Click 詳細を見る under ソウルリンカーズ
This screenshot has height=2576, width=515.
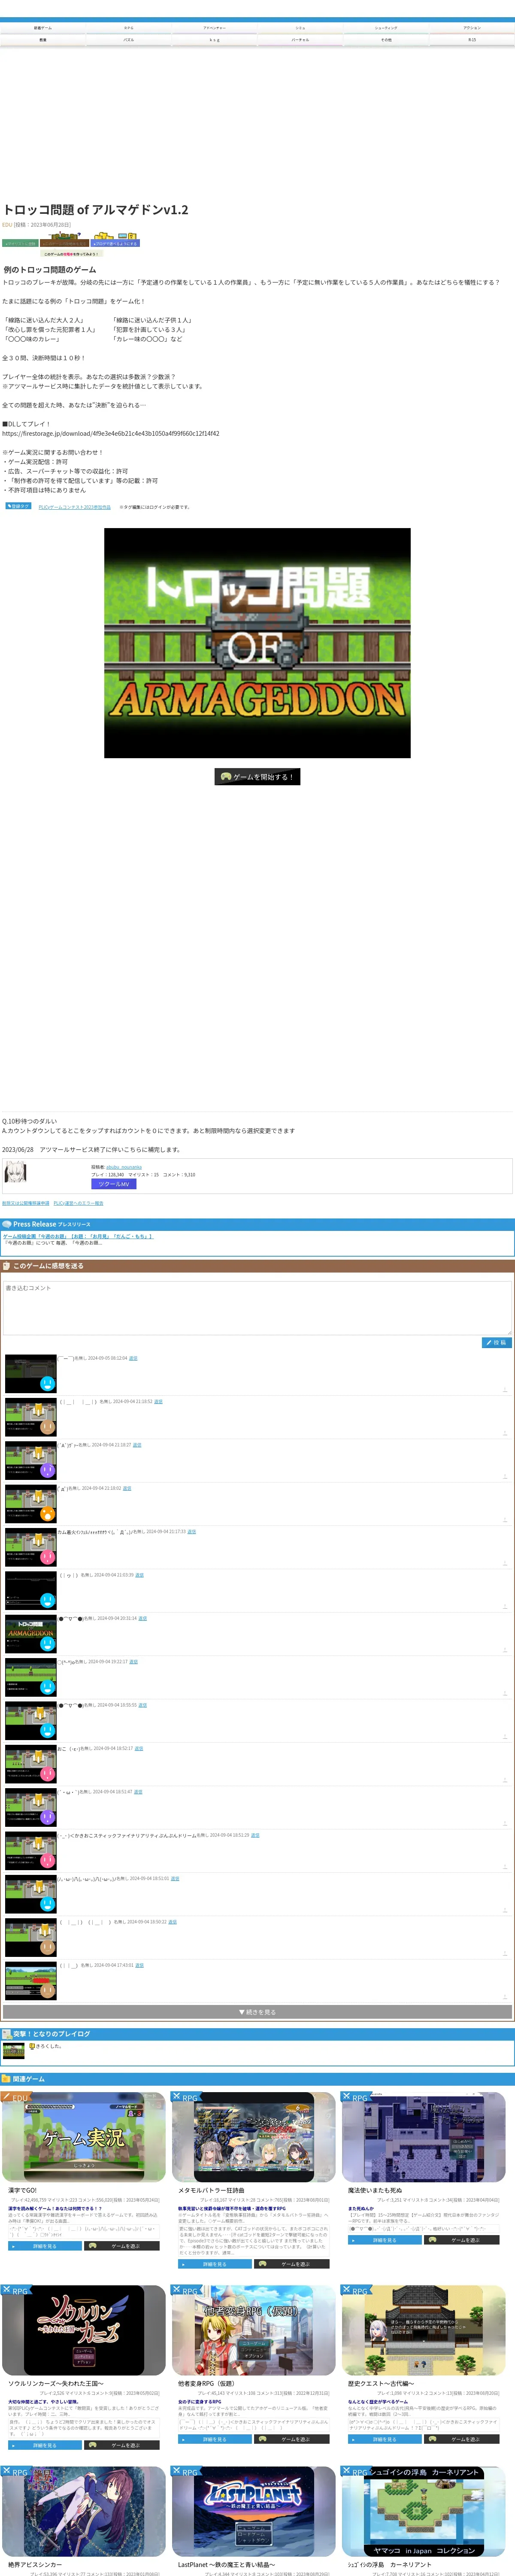[x=45, y=2445]
